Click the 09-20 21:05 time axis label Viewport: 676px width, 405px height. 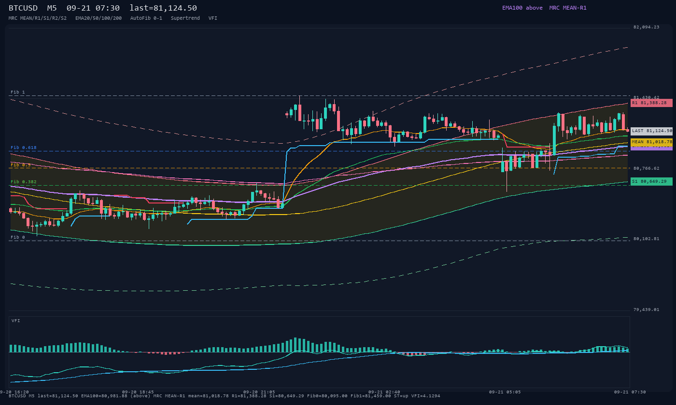259,392
